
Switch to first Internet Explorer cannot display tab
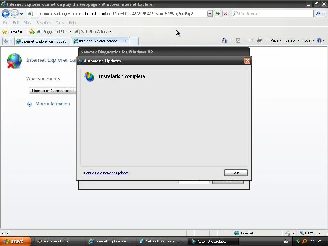coord(43,41)
